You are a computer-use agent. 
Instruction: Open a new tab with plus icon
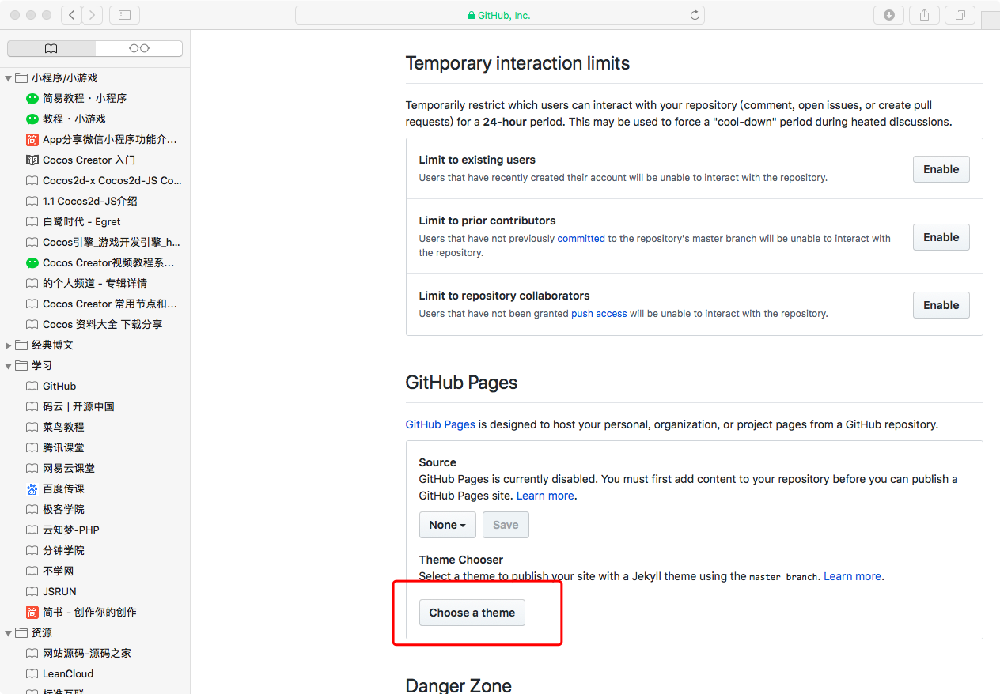click(991, 21)
